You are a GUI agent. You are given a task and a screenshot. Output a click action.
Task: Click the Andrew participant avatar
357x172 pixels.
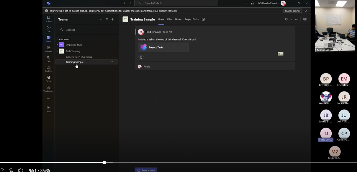(326, 97)
